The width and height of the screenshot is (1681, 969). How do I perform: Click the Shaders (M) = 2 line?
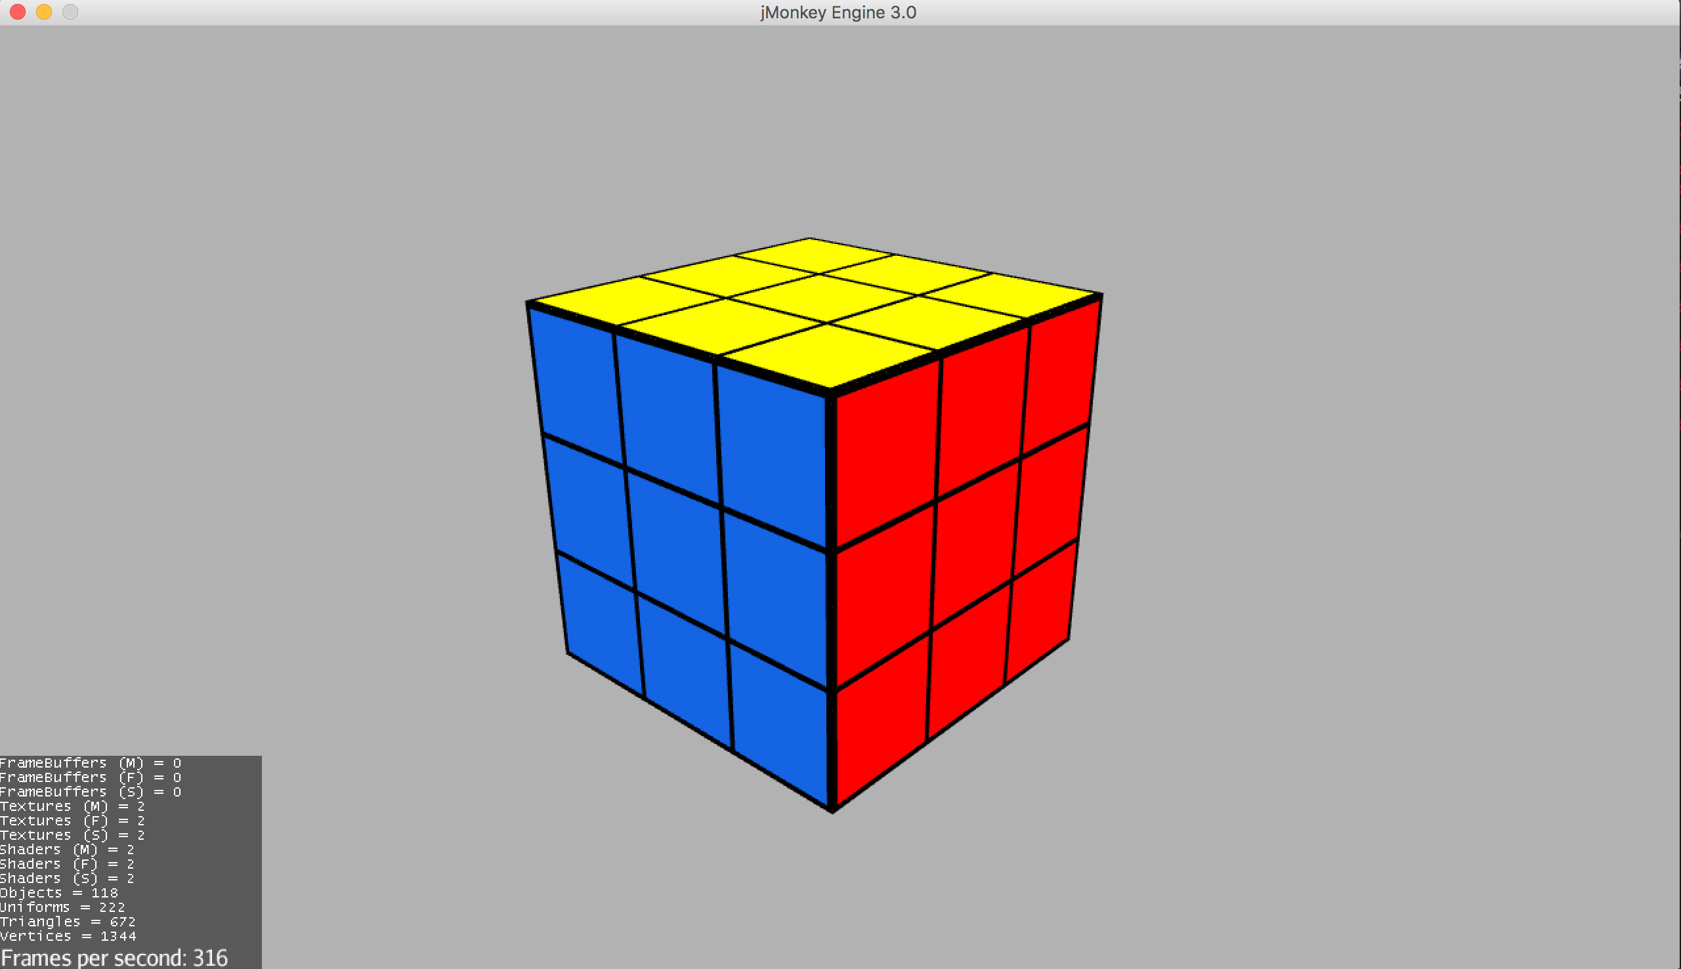[66, 849]
